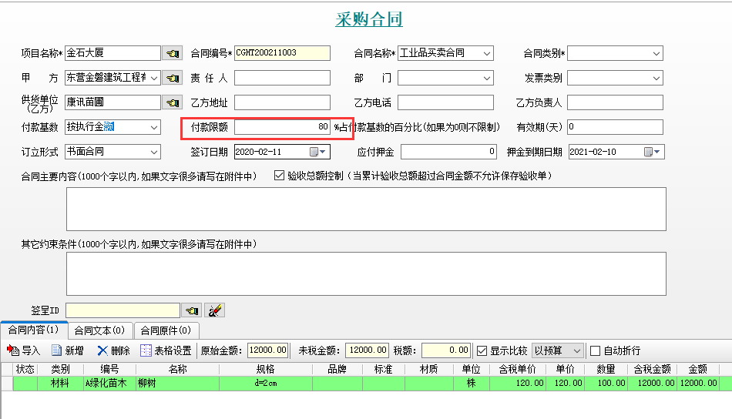Toggle the 验收总额控制 checkbox
The width and height of the screenshot is (732, 419).
(280, 176)
